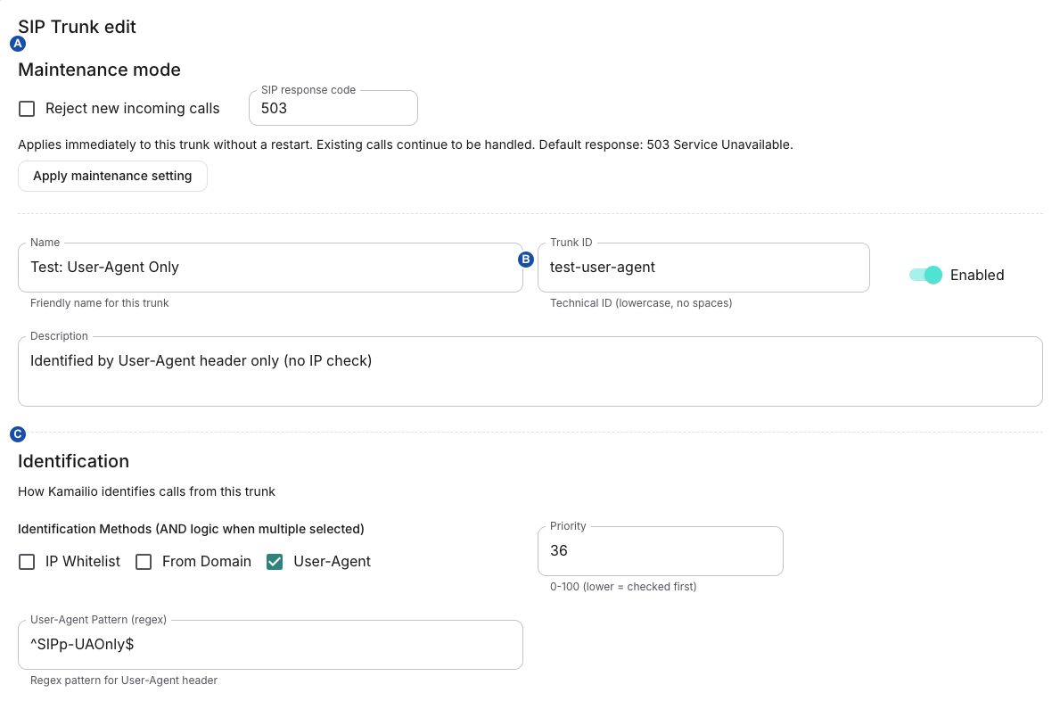Click the 0-100 lower = checked first hint
Viewport: 1060px width, 701px height.
pos(623,587)
